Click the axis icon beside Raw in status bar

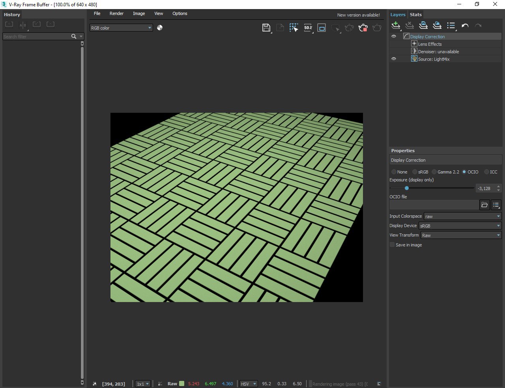[x=160, y=384]
